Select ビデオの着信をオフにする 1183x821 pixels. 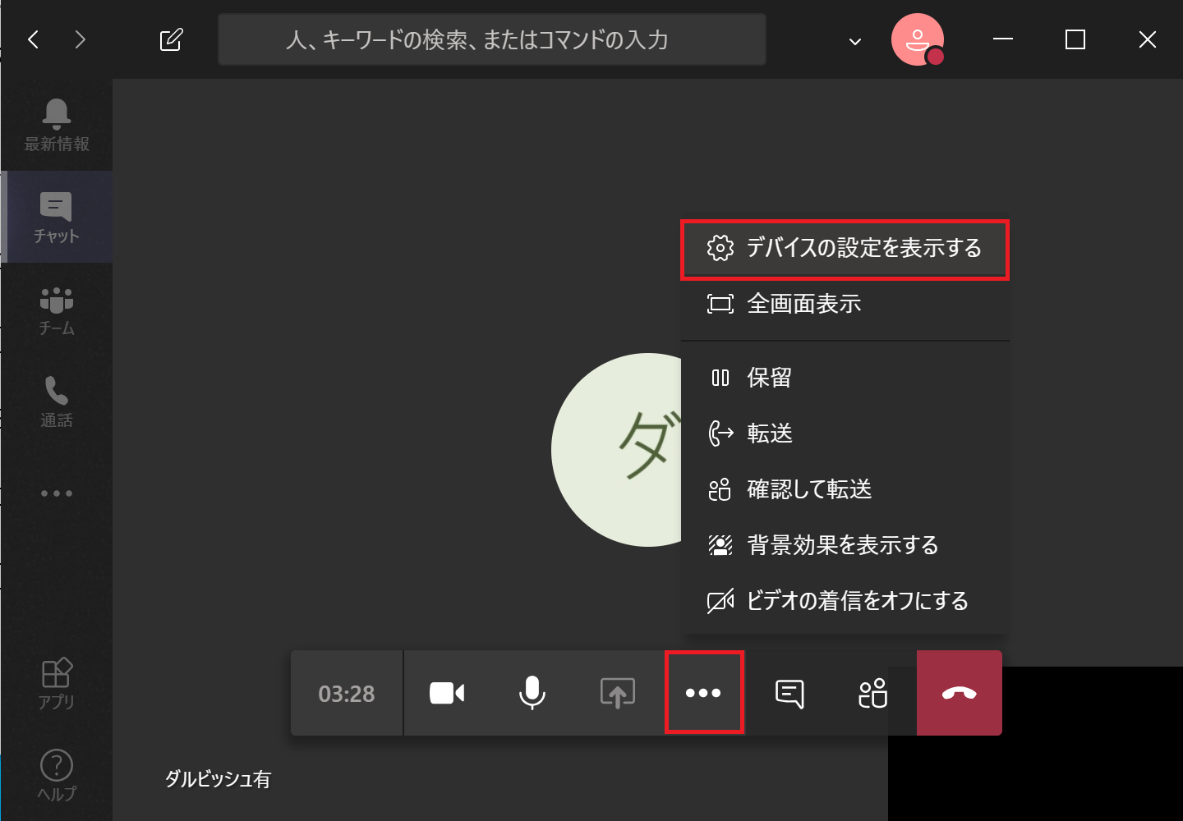click(x=845, y=601)
